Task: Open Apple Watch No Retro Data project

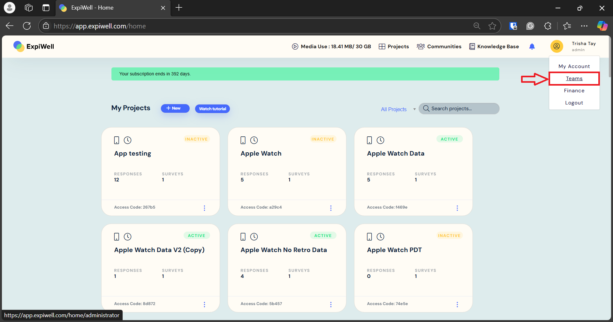Action: 284,250
